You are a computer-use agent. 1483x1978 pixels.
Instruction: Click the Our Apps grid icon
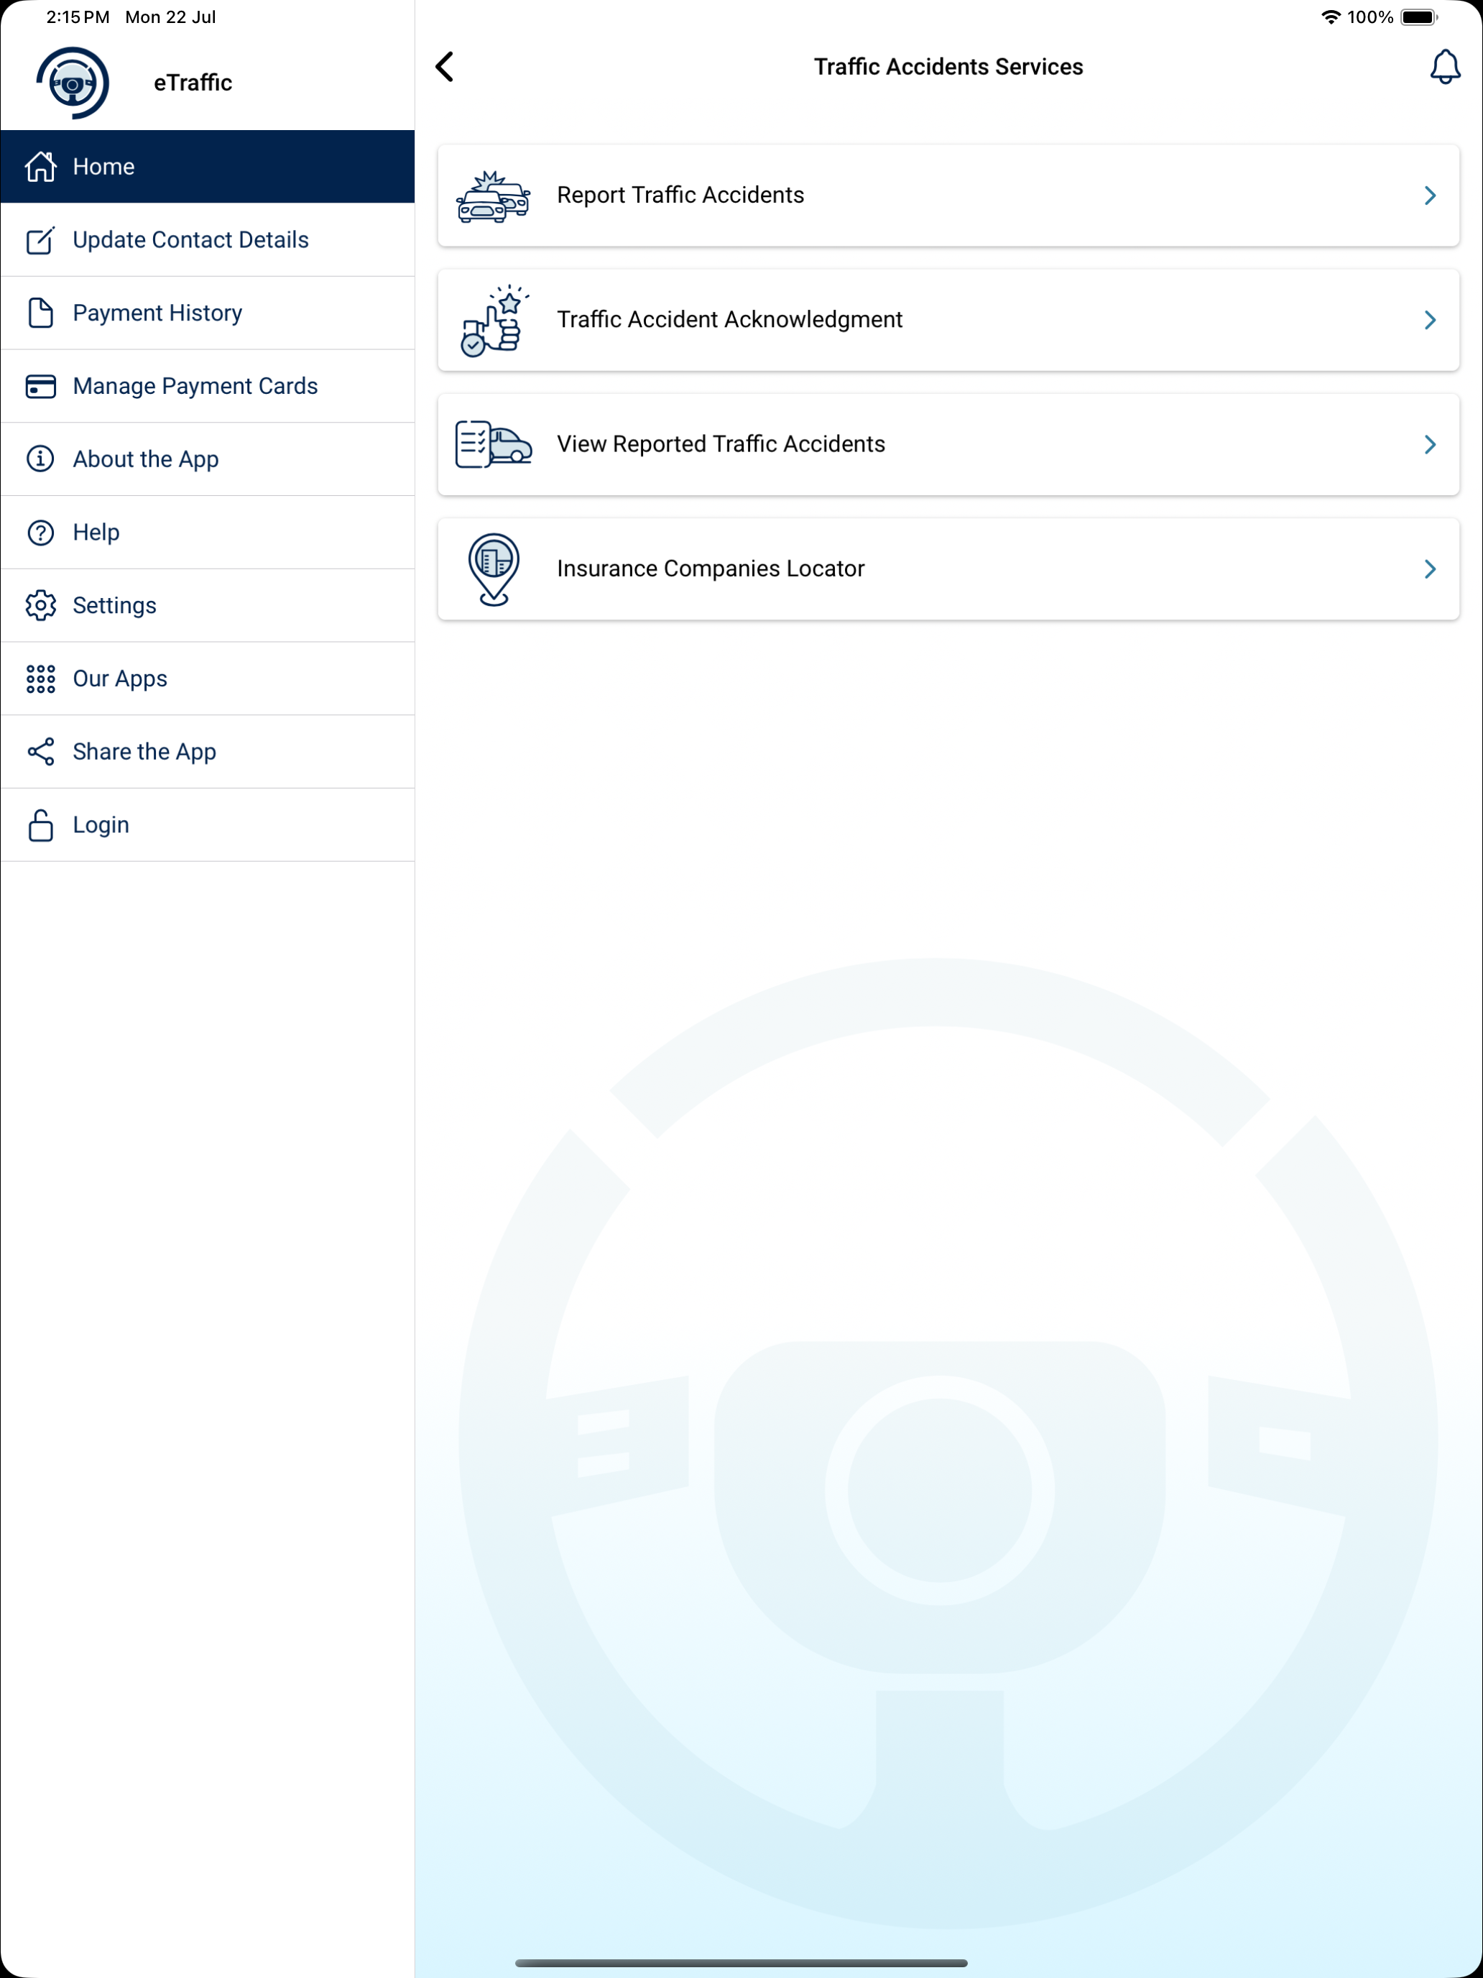pyautogui.click(x=40, y=678)
